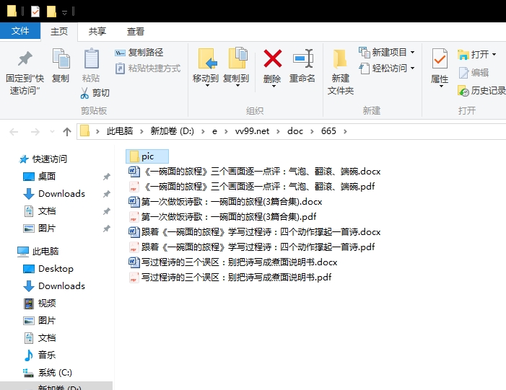Open 视频 in the sidebar
The width and height of the screenshot is (506, 390).
pos(40,303)
